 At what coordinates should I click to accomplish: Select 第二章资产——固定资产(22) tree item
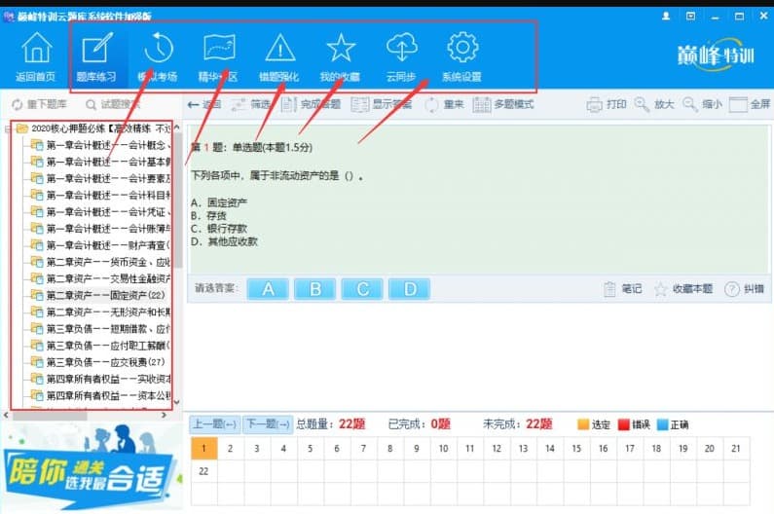pyautogui.click(x=97, y=295)
